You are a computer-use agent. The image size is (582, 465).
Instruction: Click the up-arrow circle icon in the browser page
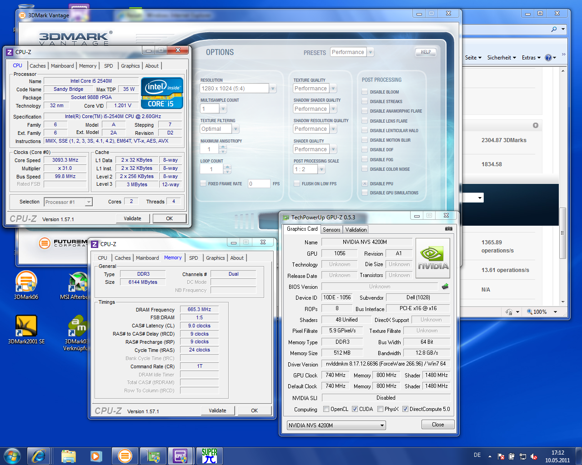pos(536,125)
